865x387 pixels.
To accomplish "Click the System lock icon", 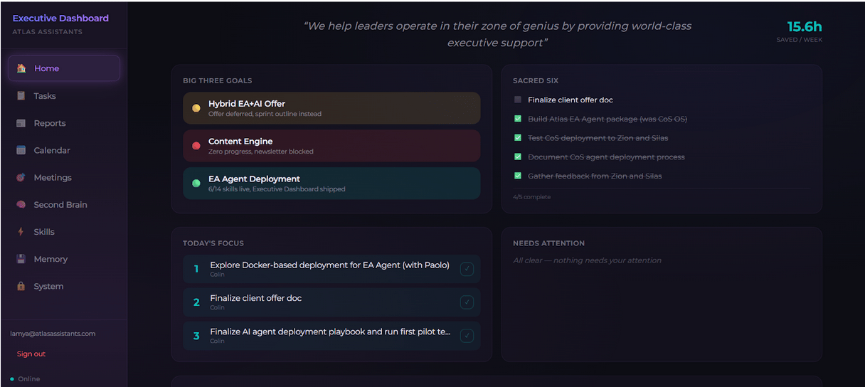I will point(21,287).
